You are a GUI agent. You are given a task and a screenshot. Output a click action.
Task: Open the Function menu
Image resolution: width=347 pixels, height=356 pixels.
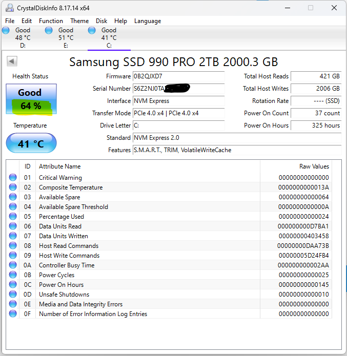click(51, 21)
